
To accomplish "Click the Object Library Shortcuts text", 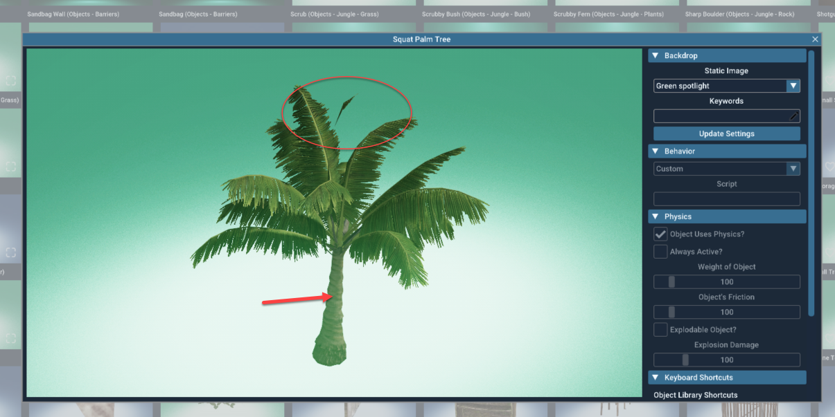I will (x=695, y=395).
